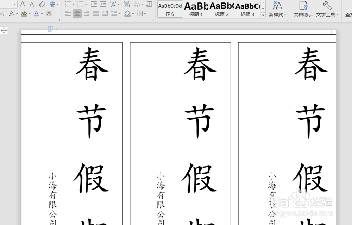Open the font size combo box dropdown

coord(15,4)
